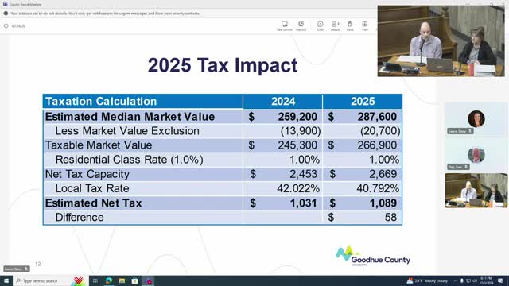The width and height of the screenshot is (509, 286).
Task: Click the Taxable Market Value label
Action: tap(99, 145)
